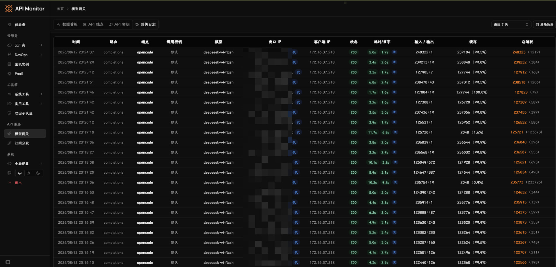Viewport: 556px width, 267px height.
Task: Click the 系统工具 sliders icon
Action: point(9,94)
